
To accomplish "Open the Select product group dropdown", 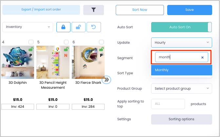I will point(182,88).
